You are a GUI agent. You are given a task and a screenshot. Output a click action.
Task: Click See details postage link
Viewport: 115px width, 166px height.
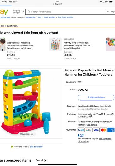point(106,106)
